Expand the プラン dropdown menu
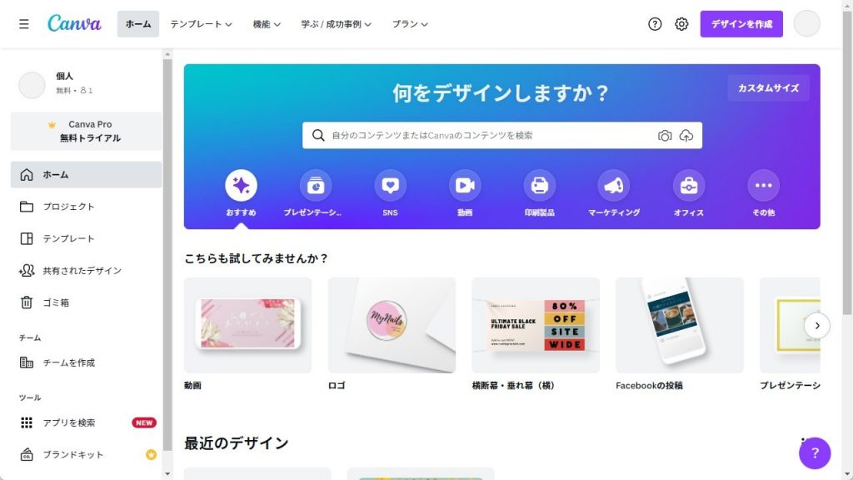Image resolution: width=853 pixels, height=480 pixels. 410,24
